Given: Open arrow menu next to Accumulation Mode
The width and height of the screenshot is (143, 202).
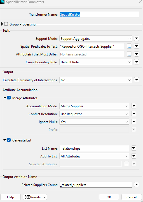Looking at the screenshot, I should pos(134,106).
